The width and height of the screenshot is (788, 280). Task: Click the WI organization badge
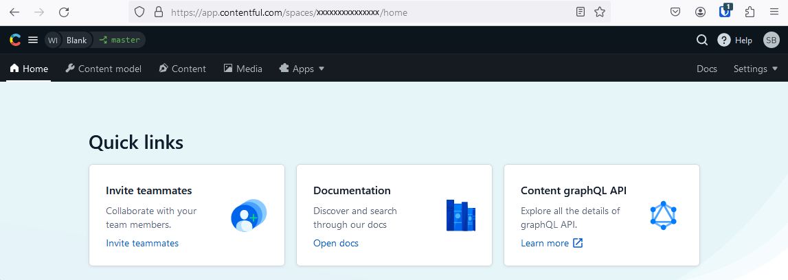coord(54,40)
